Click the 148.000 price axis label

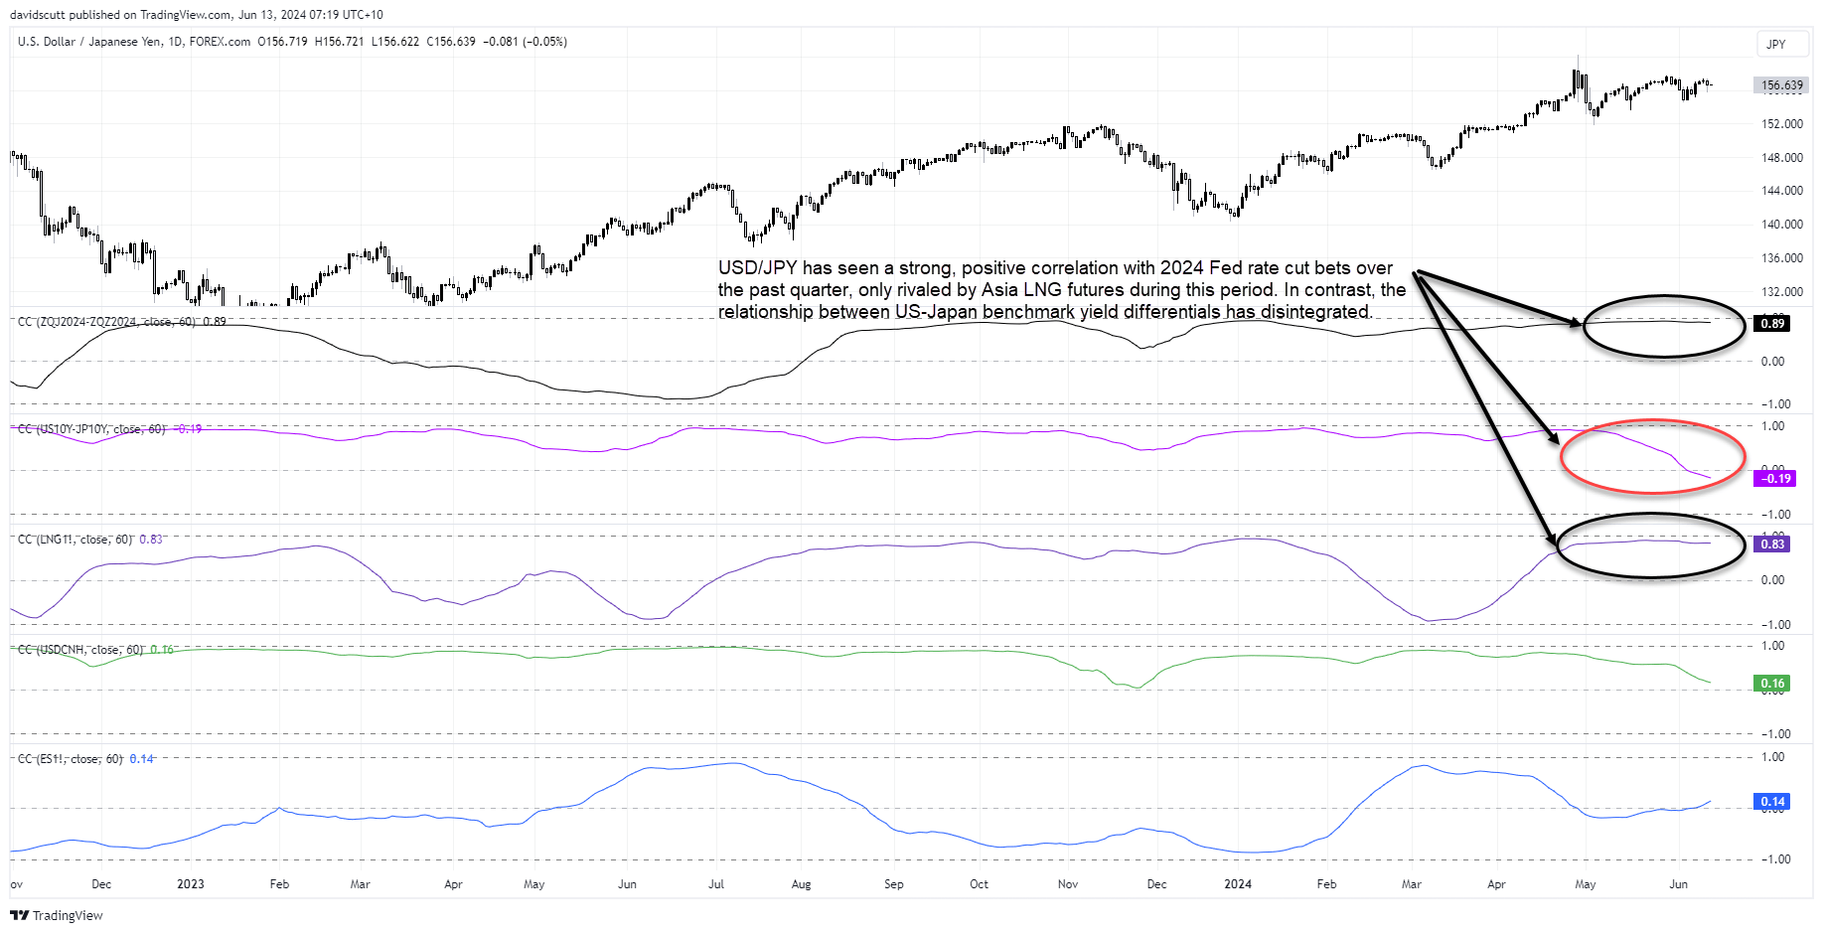(1782, 158)
